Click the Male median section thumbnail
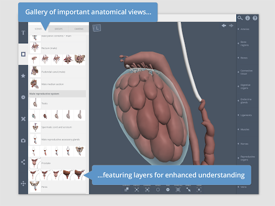Viewport: 275px width, 206px height. click(x=35, y=84)
